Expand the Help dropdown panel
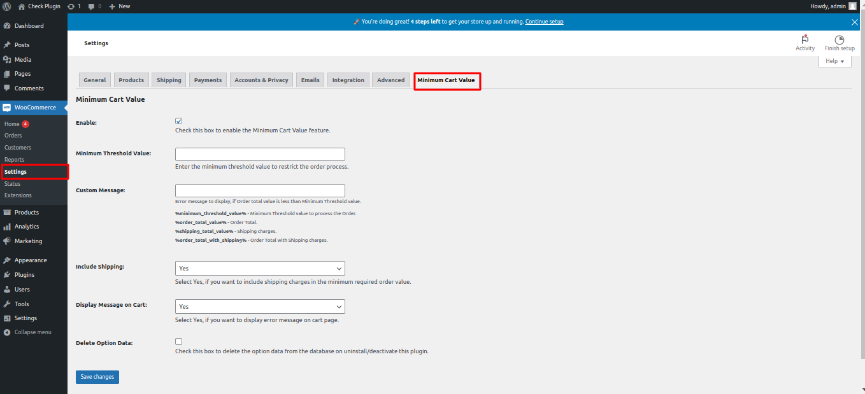 pos(834,61)
